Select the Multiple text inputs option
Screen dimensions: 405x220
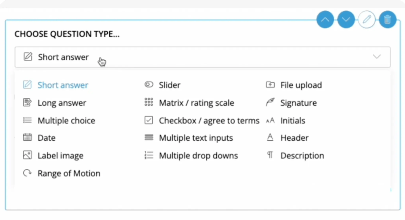coord(196,138)
